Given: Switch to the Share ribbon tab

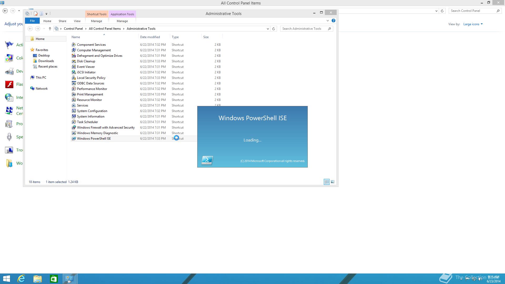Looking at the screenshot, I should (62, 21).
